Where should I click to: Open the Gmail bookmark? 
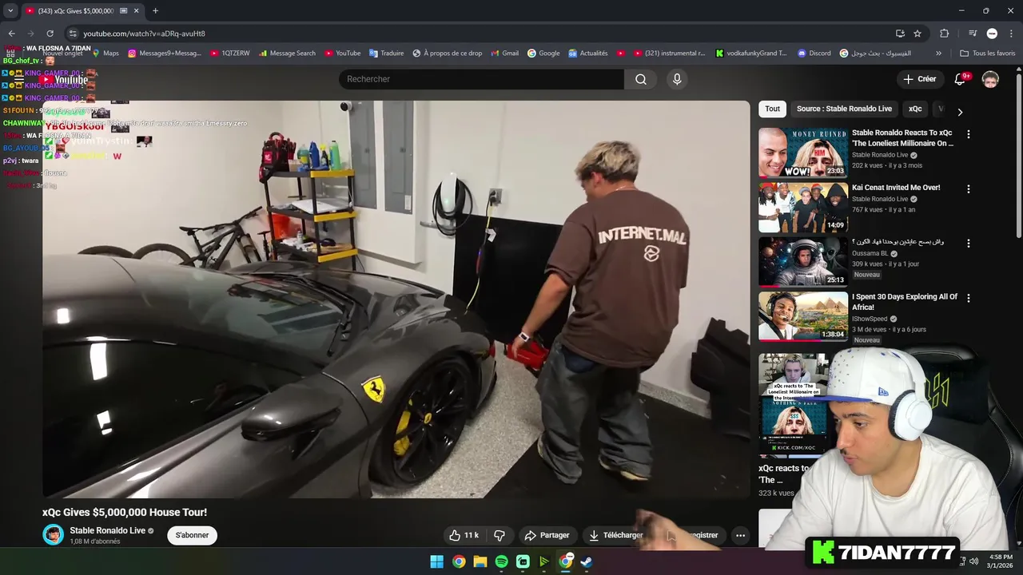click(504, 54)
